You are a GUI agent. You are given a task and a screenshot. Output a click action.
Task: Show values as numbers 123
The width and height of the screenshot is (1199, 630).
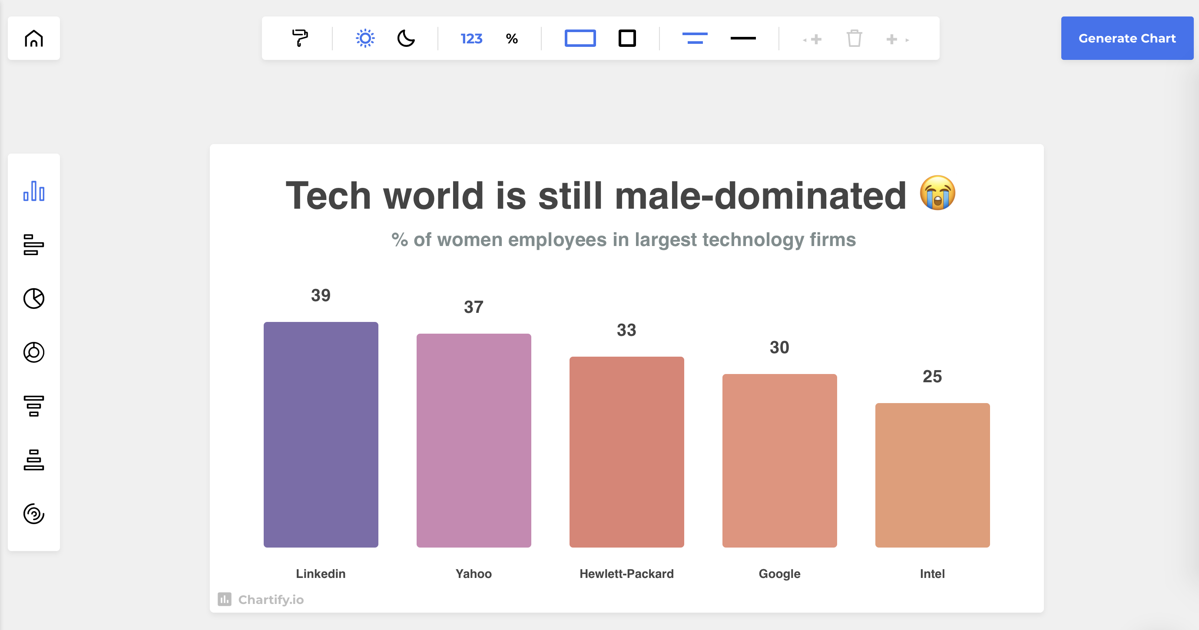click(471, 39)
